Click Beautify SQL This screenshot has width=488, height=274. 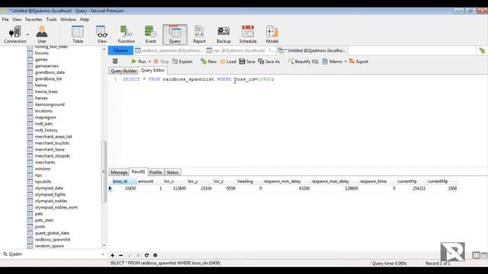[303, 62]
